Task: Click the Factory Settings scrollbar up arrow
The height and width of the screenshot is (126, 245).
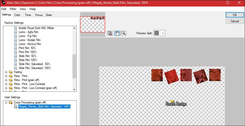Action: pyautogui.click(x=74, y=28)
